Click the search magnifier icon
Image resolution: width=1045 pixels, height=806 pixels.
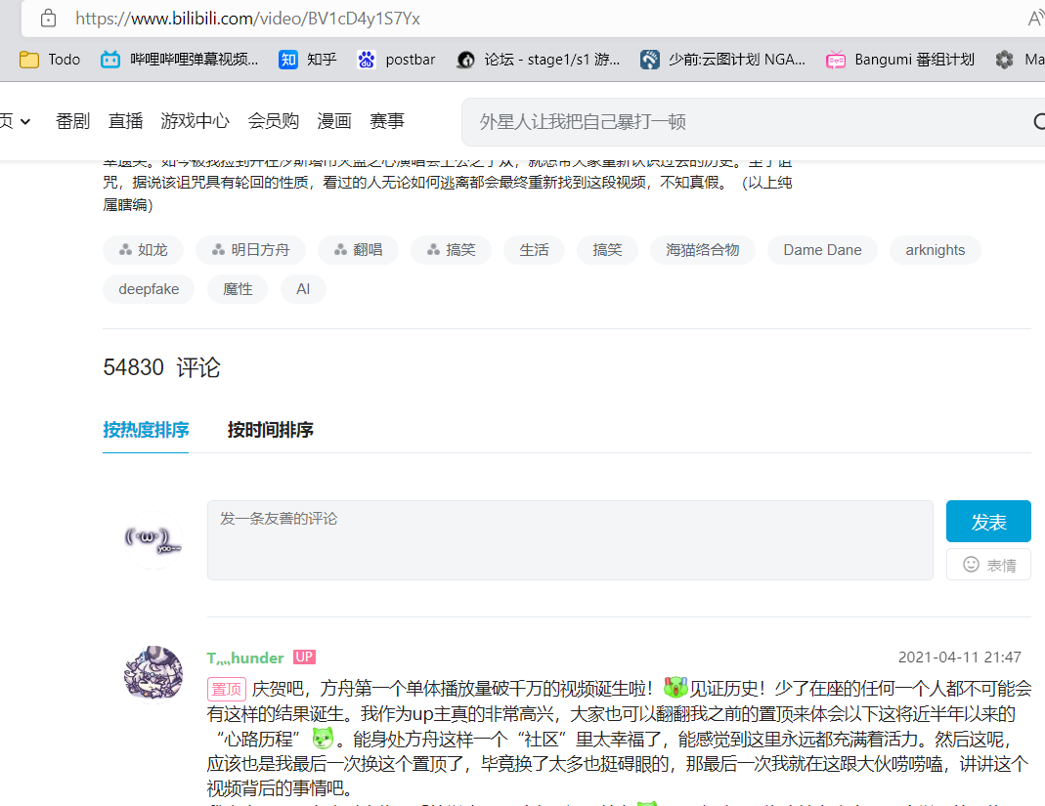tap(1038, 122)
